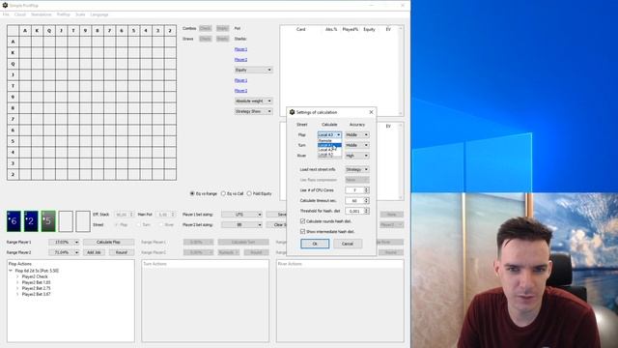Close the Settings of calculation dialog

click(x=371, y=112)
